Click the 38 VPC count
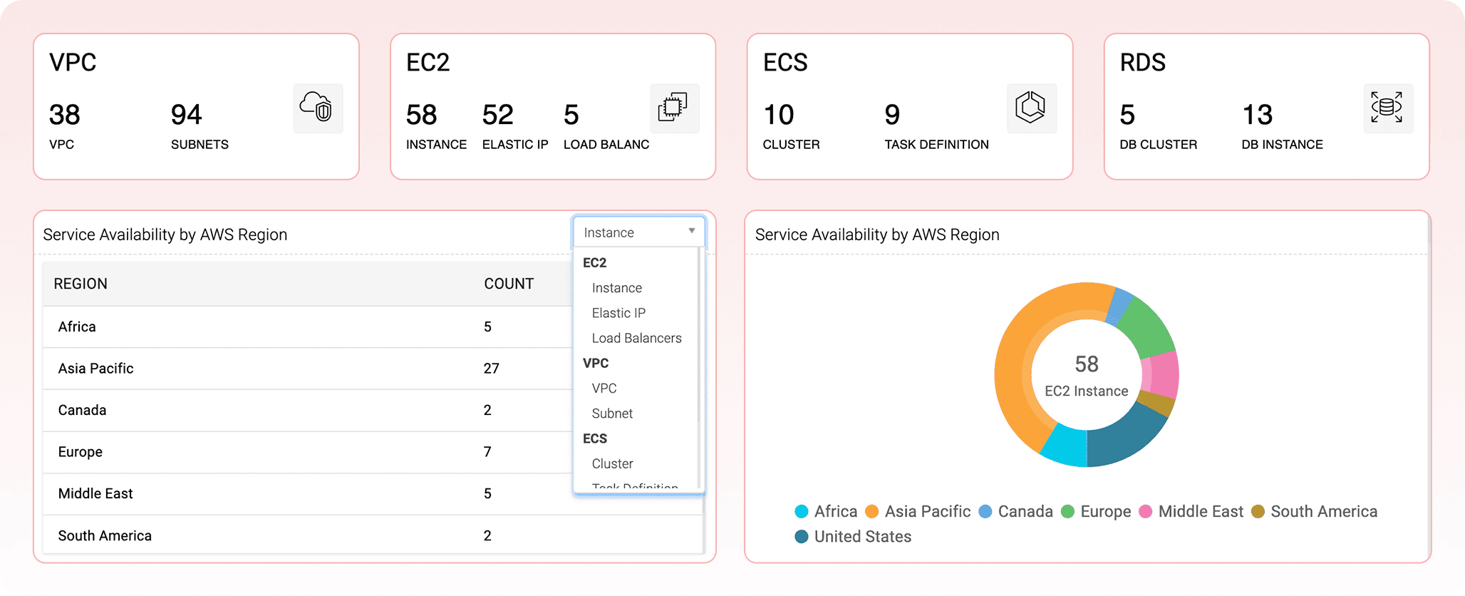1465x596 pixels. pyautogui.click(x=65, y=115)
